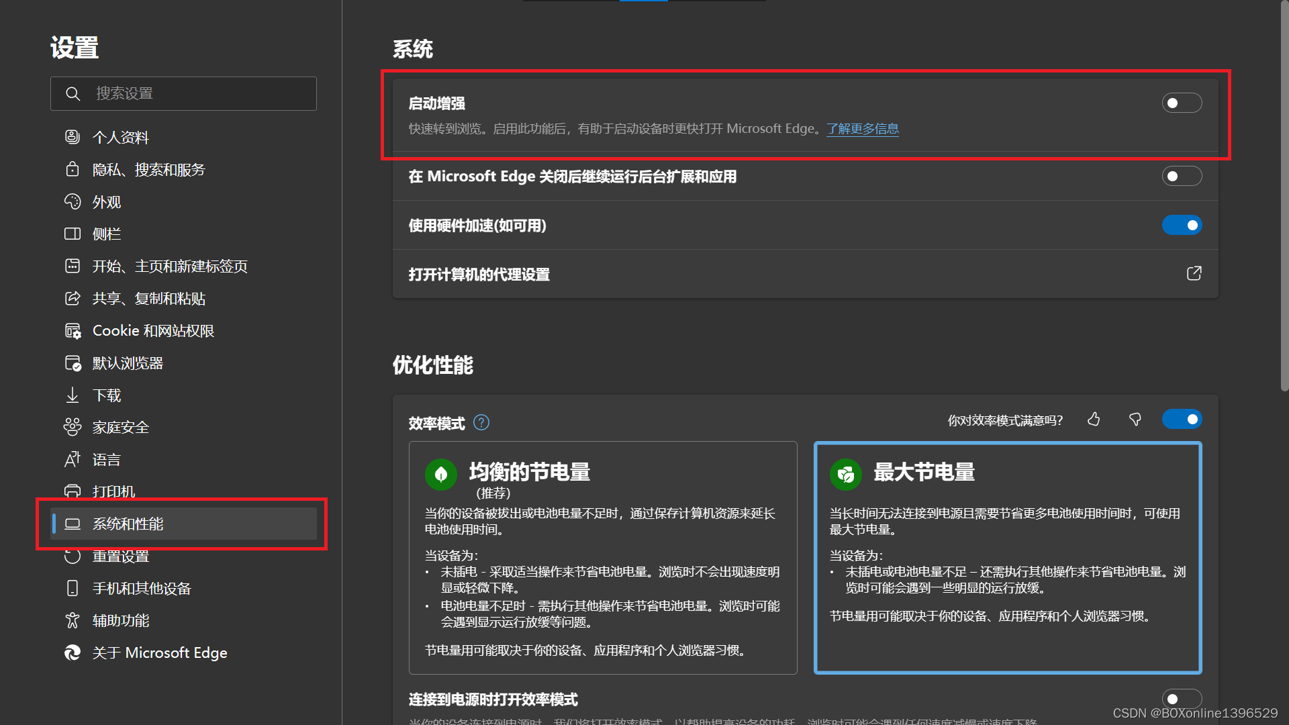This screenshot has width=1289, height=725.
Task: Open 语言 settings page
Action: pos(183,459)
